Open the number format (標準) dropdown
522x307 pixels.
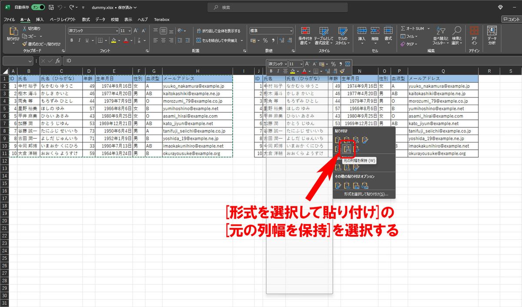[x=291, y=31]
